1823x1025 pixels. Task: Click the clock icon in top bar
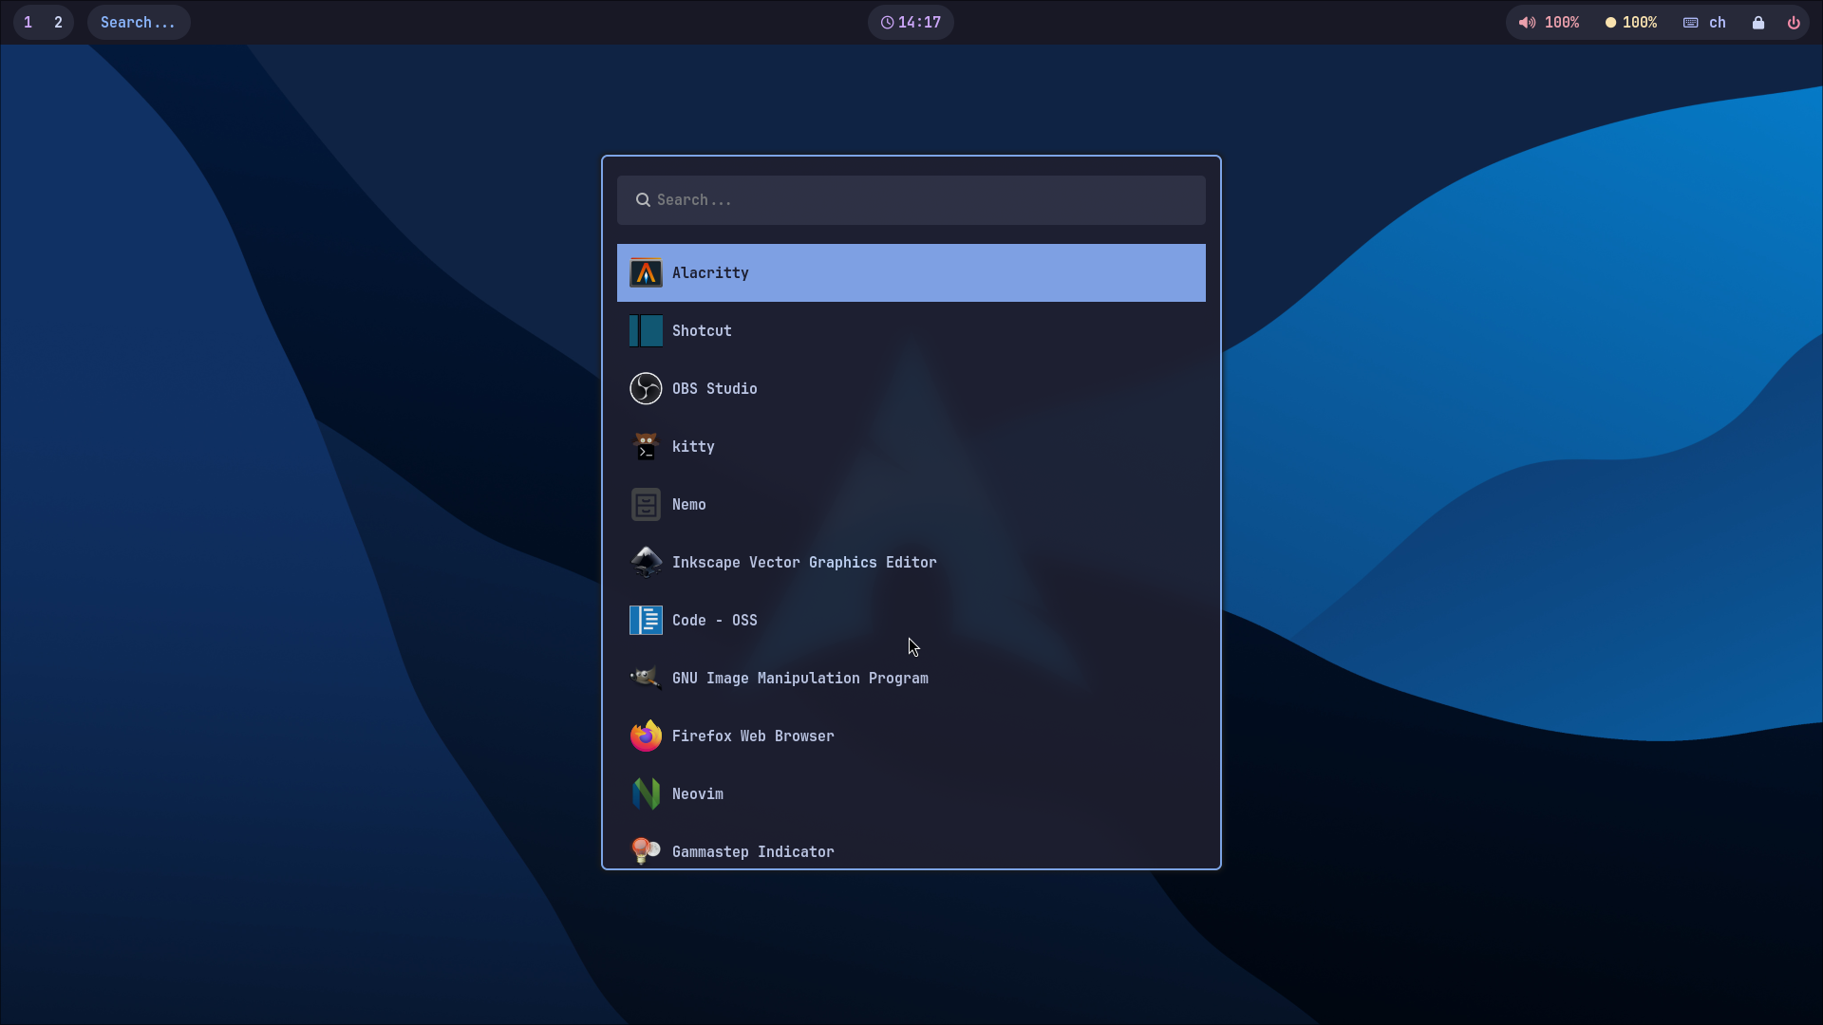[887, 23]
